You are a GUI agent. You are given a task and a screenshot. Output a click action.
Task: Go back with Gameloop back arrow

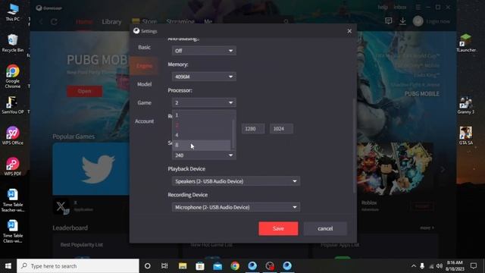coord(41,22)
